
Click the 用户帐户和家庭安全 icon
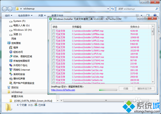[x=11, y=83]
